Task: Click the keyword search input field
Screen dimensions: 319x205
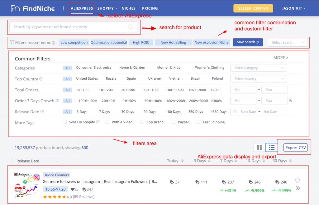Action: pos(73,27)
